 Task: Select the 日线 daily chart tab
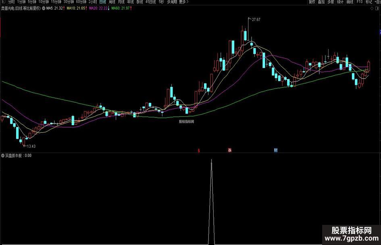(x=103, y=2)
